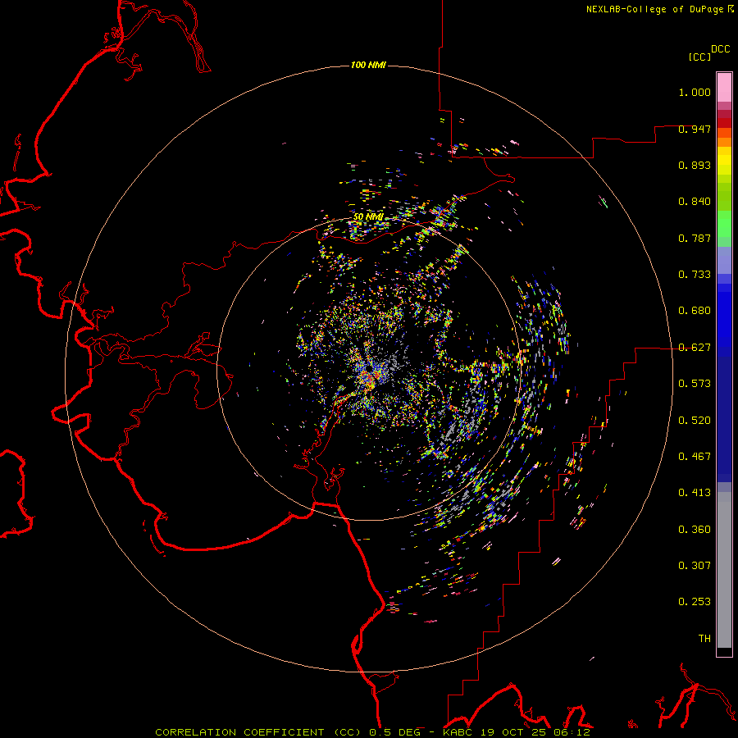Click the [CC] label above the color scale
Image resolution: width=738 pixels, height=738 pixels.
tap(700, 57)
